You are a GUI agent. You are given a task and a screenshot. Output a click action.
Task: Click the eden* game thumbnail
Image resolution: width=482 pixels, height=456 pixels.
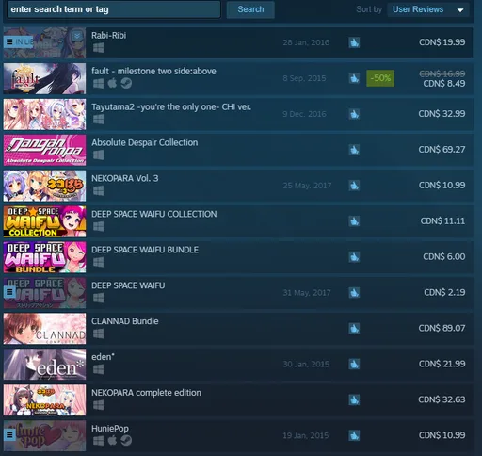point(44,365)
